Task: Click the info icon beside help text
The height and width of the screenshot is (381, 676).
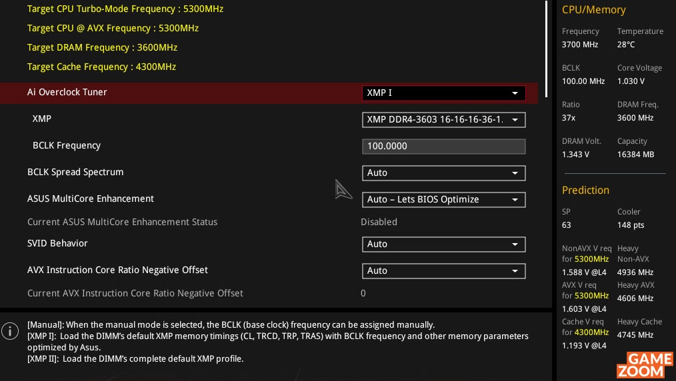Action: (10, 331)
